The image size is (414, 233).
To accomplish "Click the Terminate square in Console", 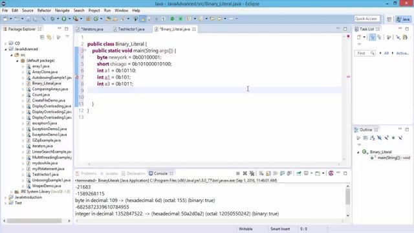I will pos(237,173).
